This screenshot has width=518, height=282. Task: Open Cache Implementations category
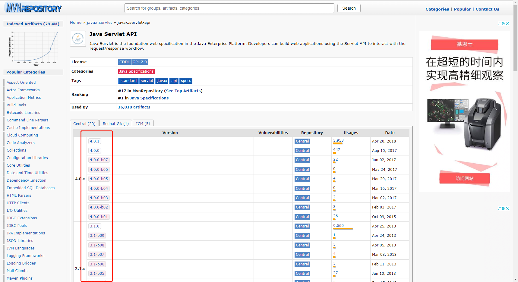[28, 128]
